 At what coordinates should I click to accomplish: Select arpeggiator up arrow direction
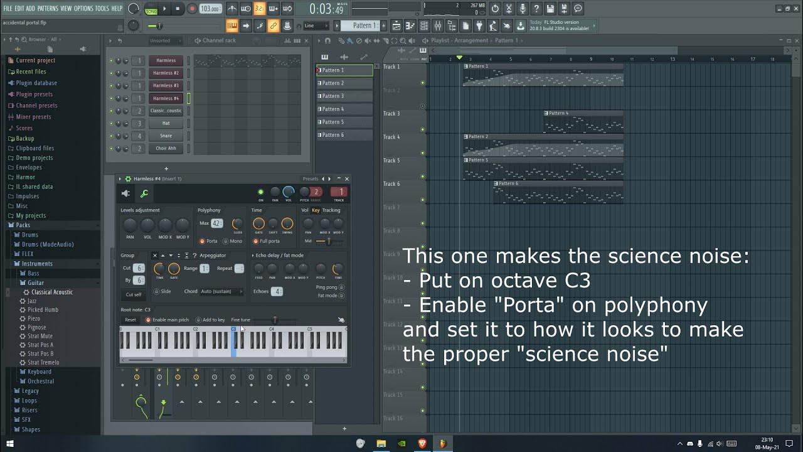[163, 256]
